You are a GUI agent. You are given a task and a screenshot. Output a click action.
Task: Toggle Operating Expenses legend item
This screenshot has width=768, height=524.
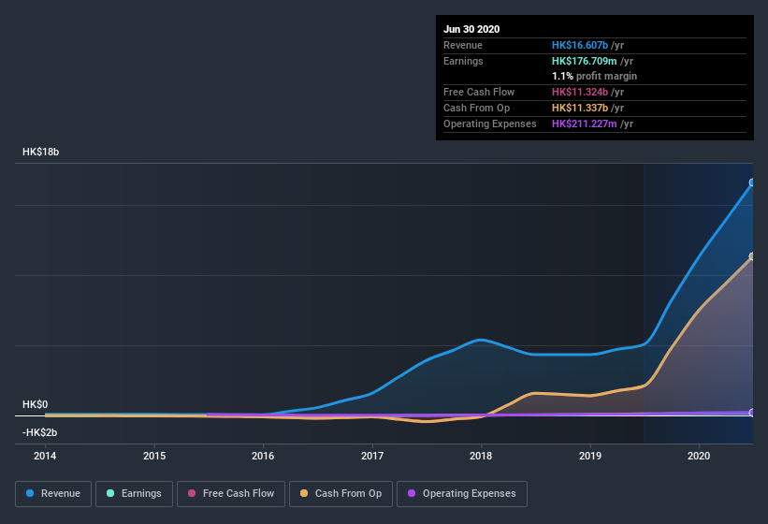(x=461, y=493)
